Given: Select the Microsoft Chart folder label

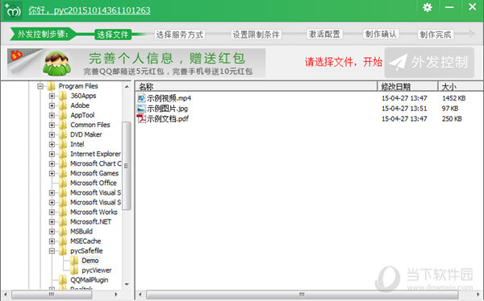Looking at the screenshot, I should pyautogui.click(x=96, y=163).
